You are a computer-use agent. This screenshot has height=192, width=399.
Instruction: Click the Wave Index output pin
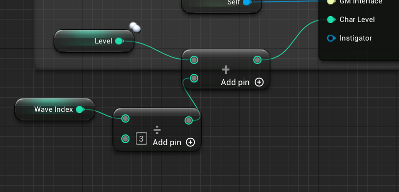click(x=80, y=109)
